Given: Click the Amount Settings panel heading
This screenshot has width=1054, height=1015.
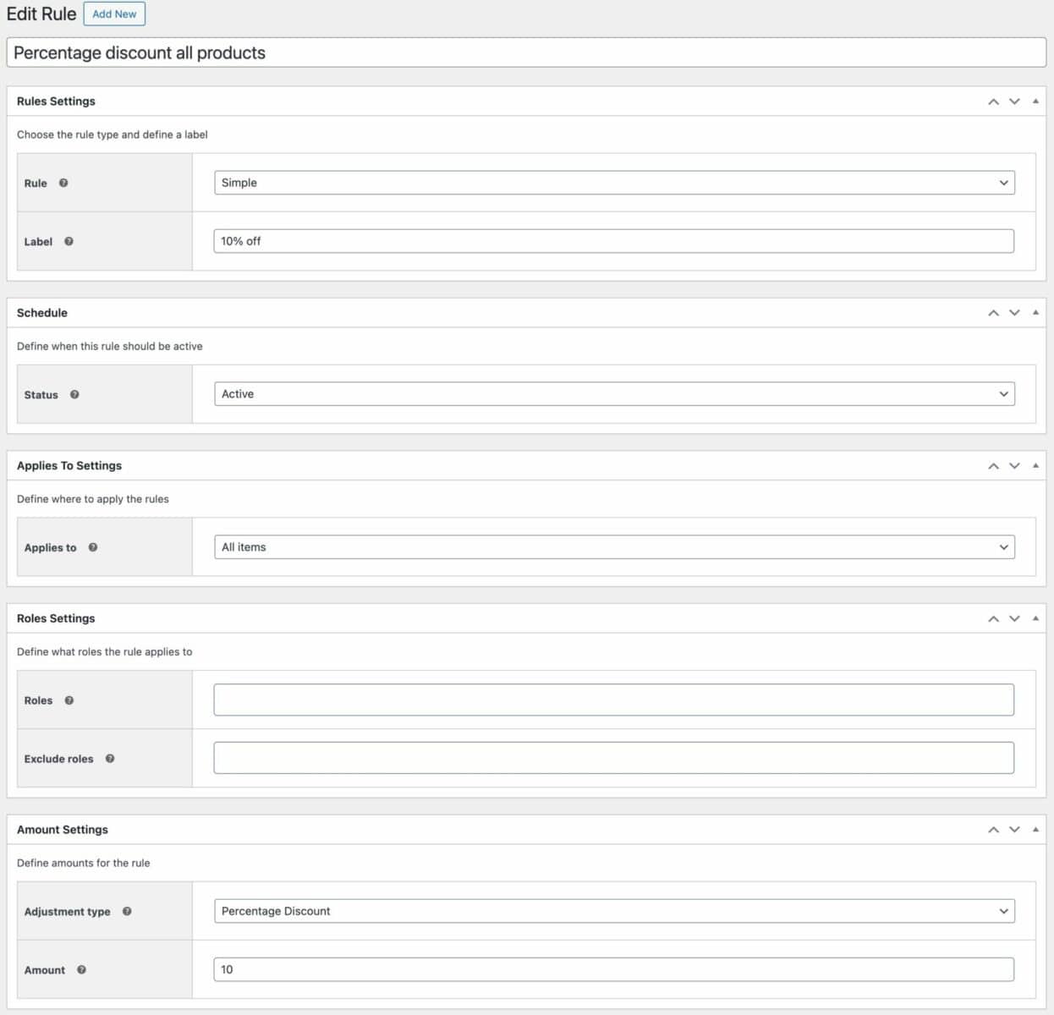Looking at the screenshot, I should click(x=63, y=830).
